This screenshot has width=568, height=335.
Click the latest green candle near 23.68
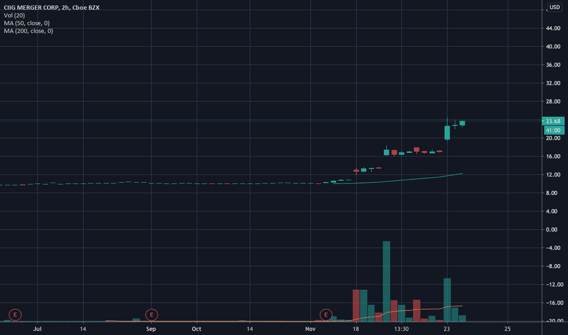click(462, 123)
